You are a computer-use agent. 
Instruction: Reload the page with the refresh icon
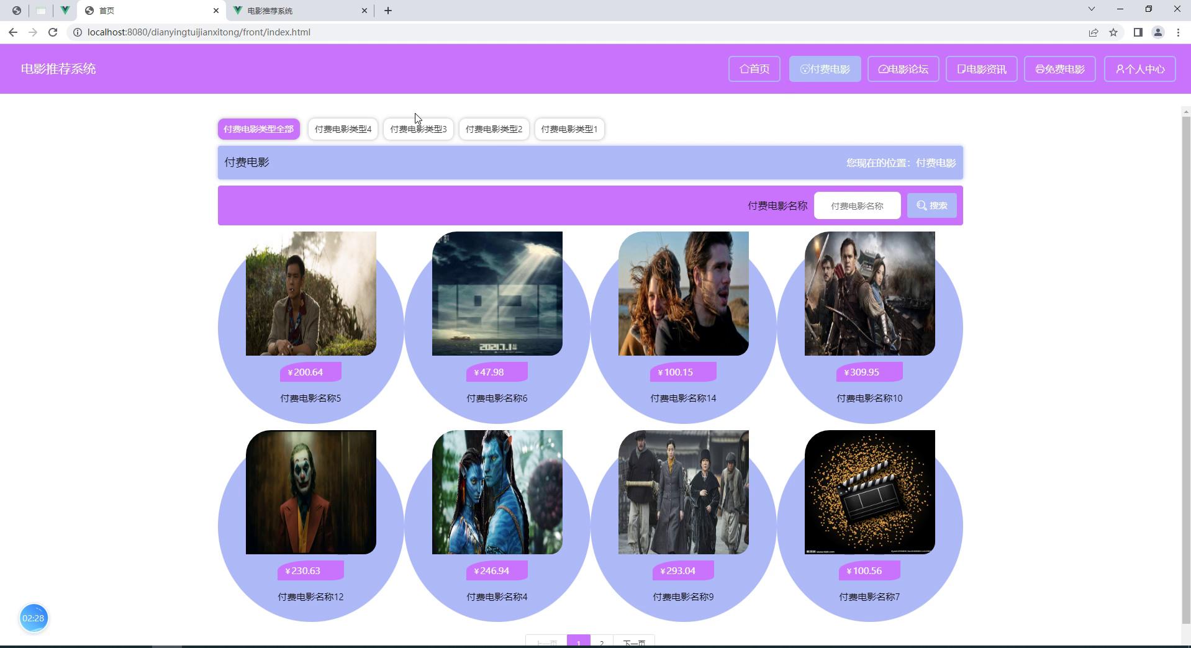[53, 32]
